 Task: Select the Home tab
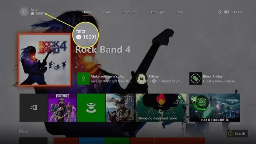pyautogui.click(x=87, y=12)
